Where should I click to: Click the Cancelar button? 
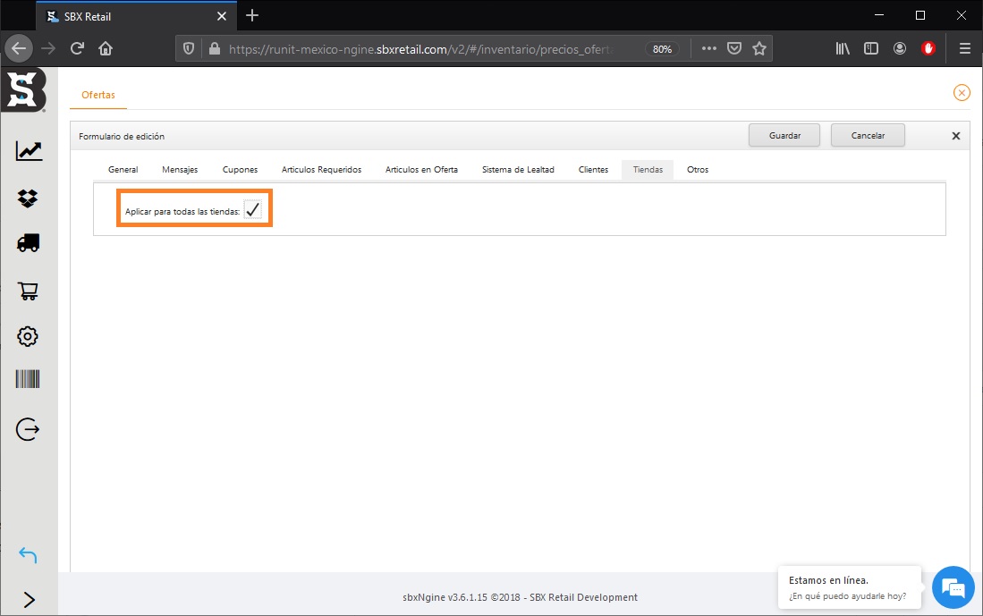pos(868,135)
